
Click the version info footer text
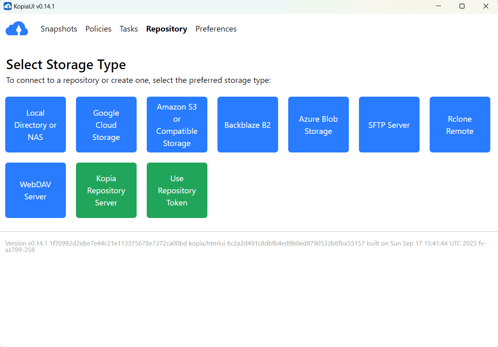[246, 247]
